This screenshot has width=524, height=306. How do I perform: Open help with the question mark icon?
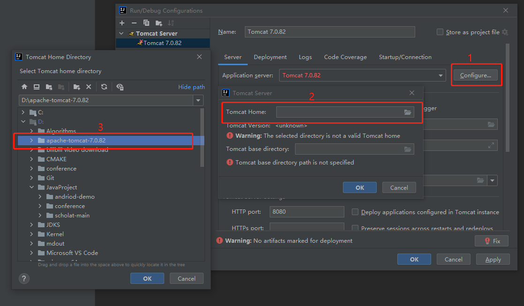click(x=24, y=279)
